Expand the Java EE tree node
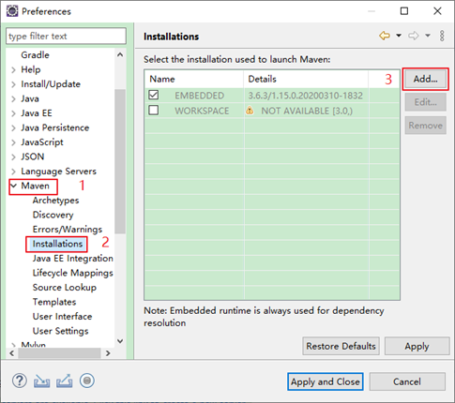Viewport: 455px width, 403px height. coord(13,113)
